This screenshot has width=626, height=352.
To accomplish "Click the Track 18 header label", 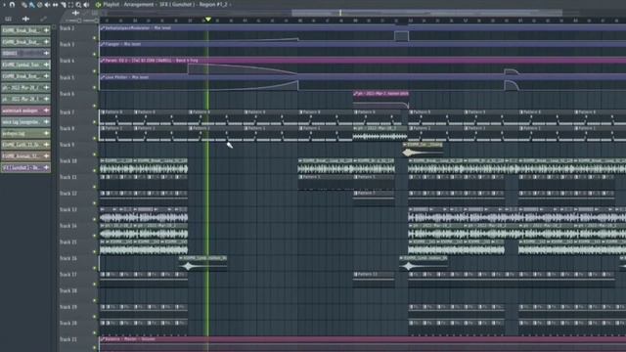I will [x=67, y=290].
